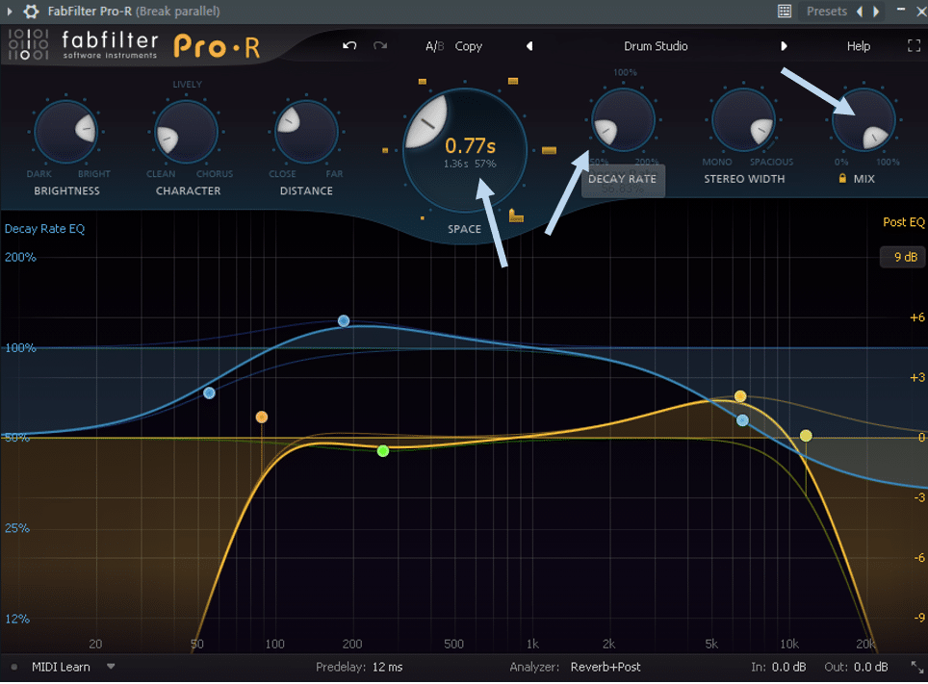Select the yellow Post EQ peak band near 6k

[739, 395]
